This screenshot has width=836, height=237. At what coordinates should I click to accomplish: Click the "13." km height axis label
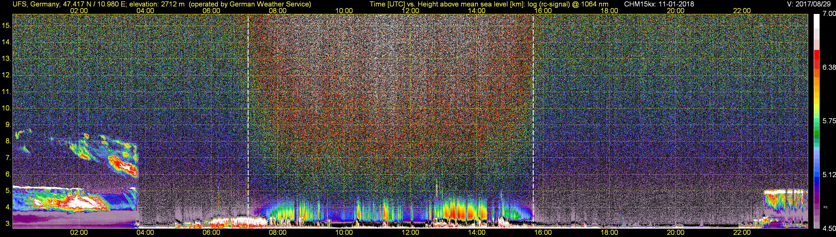click(x=6, y=59)
